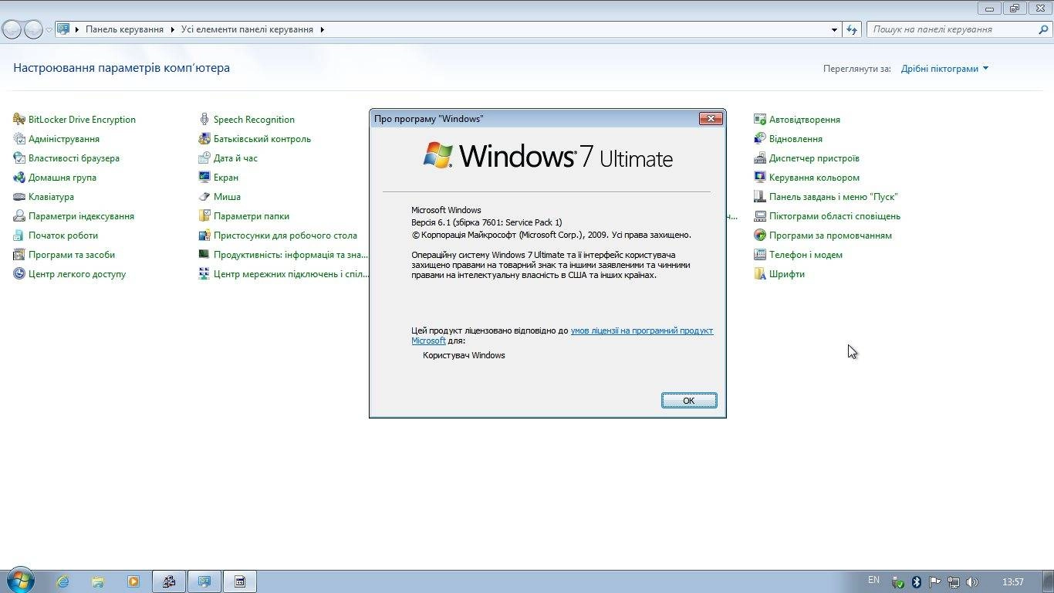Open Керування кольором icon
The height and width of the screenshot is (593, 1054).
760,178
